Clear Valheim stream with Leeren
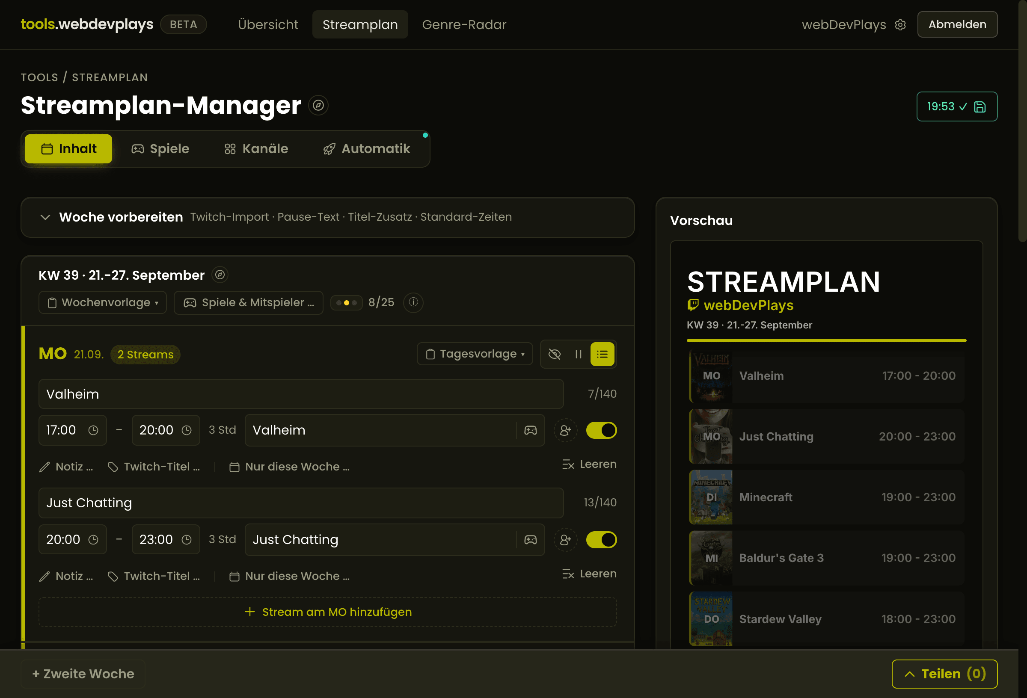1027x698 pixels. click(x=589, y=464)
